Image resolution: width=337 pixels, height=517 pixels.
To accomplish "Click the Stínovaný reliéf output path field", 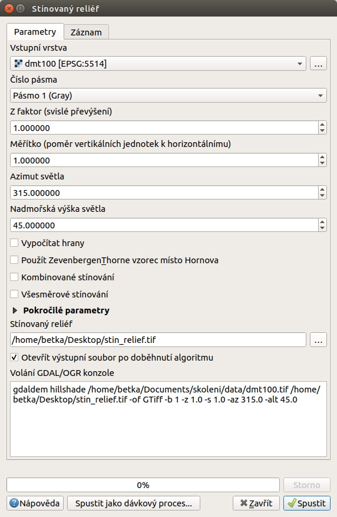I will click(158, 339).
